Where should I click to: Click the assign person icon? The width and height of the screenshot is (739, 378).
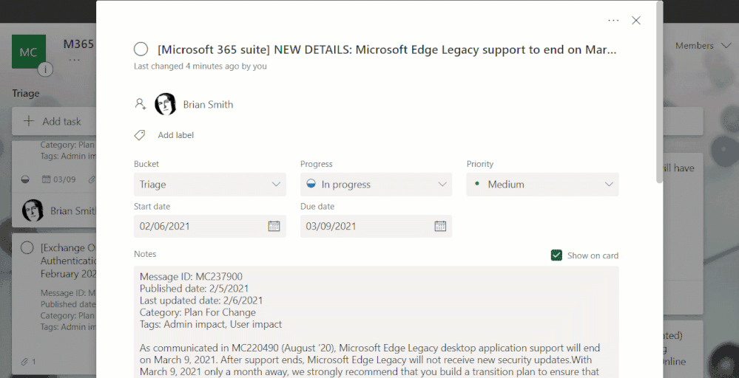141,104
